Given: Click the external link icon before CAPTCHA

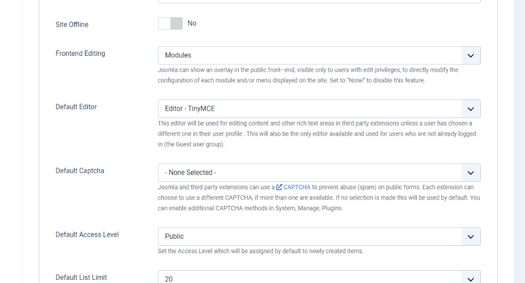Looking at the screenshot, I should [279, 187].
